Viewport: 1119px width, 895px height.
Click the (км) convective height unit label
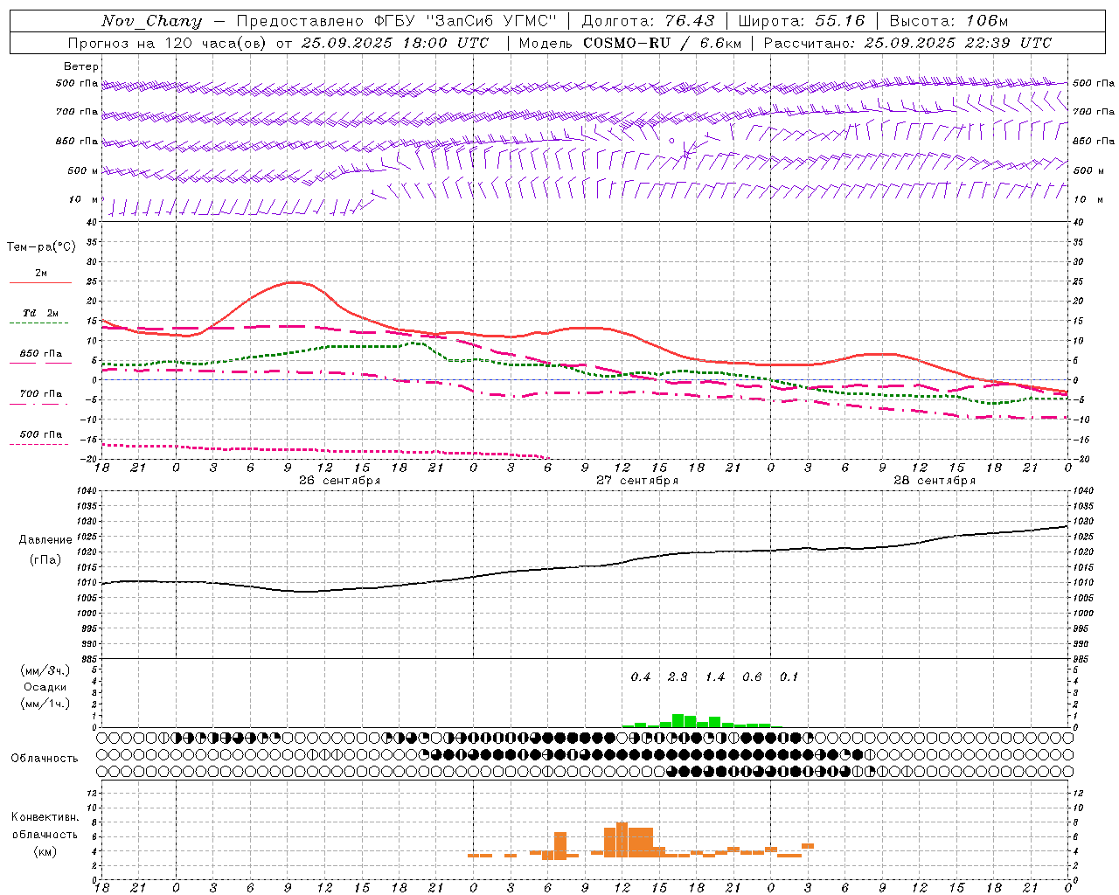(45, 852)
